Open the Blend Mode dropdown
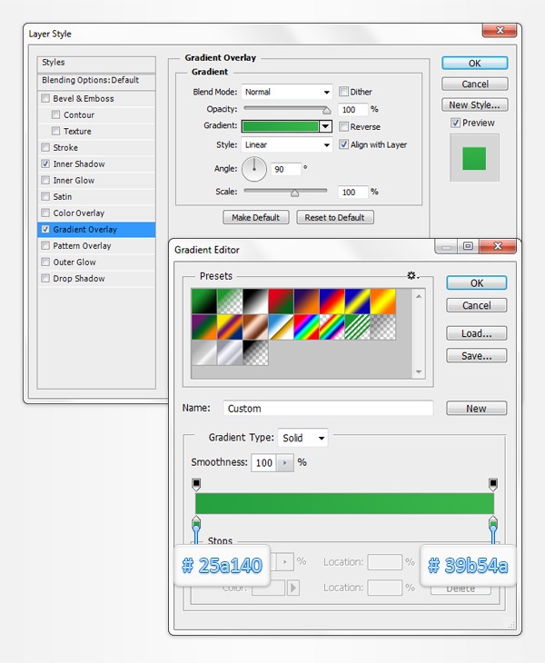Screen dimensions: 545x663 [x=287, y=92]
